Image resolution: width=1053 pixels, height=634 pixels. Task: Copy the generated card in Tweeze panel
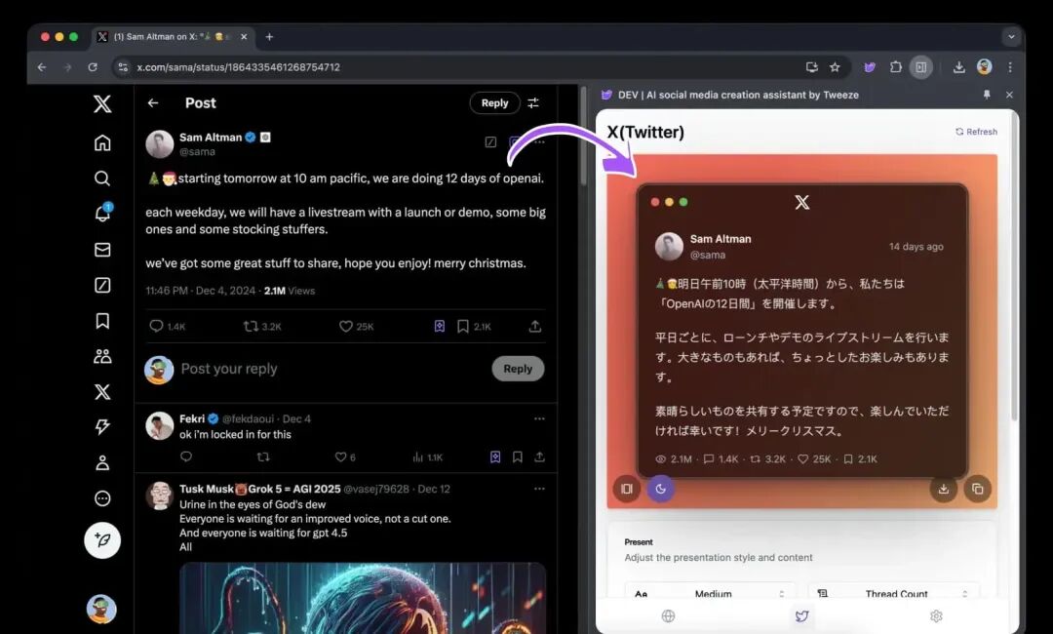[978, 489]
